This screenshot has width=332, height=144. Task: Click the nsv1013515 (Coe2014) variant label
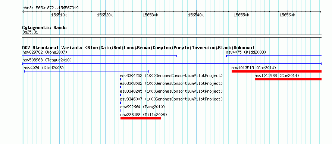[x=254, y=68]
